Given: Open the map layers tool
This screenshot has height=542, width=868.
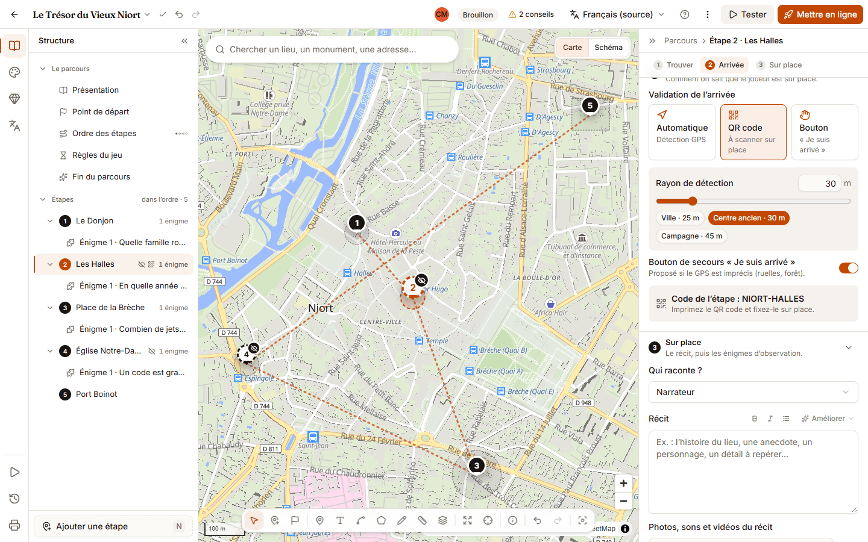Looking at the screenshot, I should pyautogui.click(x=442, y=520).
